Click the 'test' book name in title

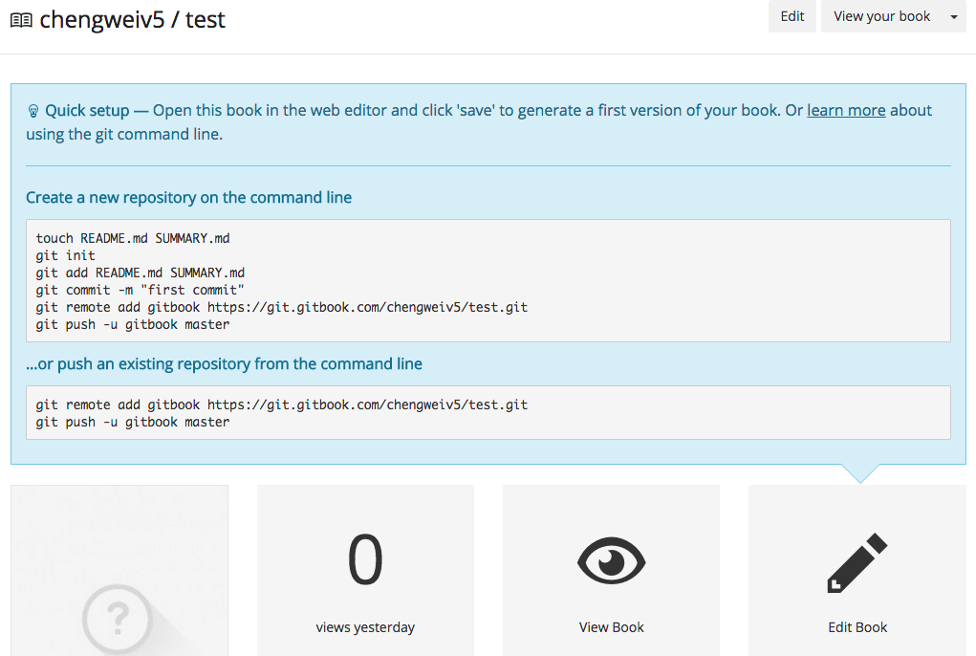click(206, 19)
